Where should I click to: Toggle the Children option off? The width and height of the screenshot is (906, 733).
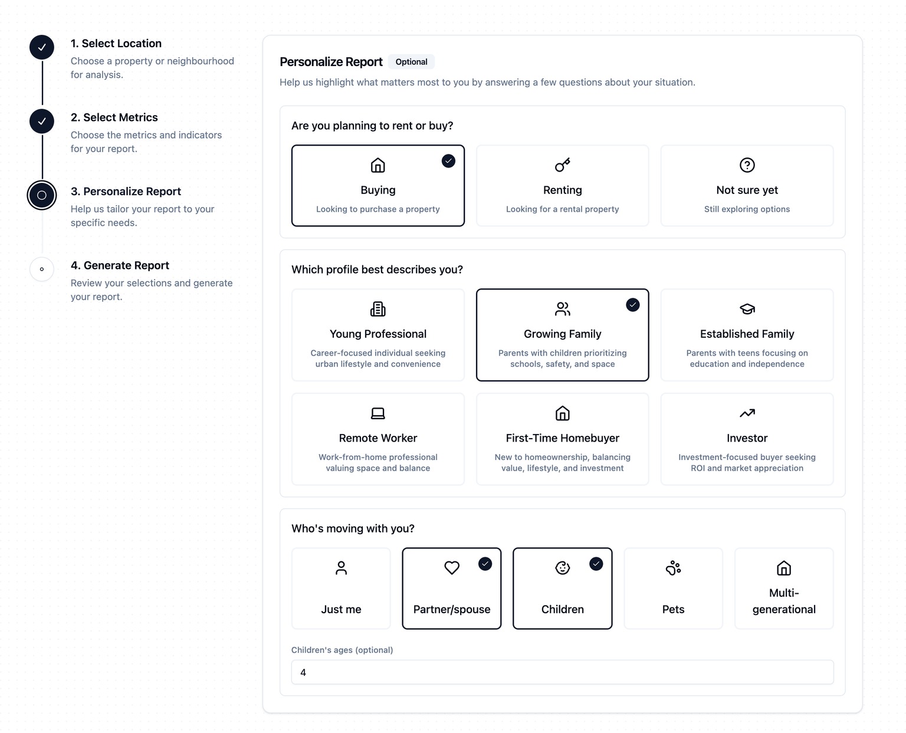point(562,588)
